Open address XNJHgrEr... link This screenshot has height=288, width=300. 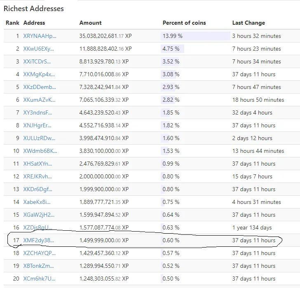[x=37, y=125]
